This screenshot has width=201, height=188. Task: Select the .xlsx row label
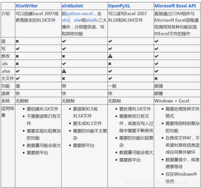click(6, 71)
